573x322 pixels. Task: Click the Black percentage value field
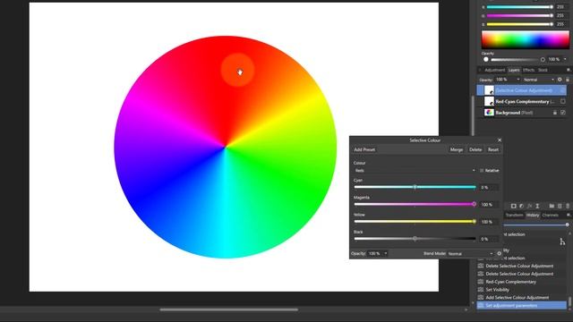pos(489,239)
